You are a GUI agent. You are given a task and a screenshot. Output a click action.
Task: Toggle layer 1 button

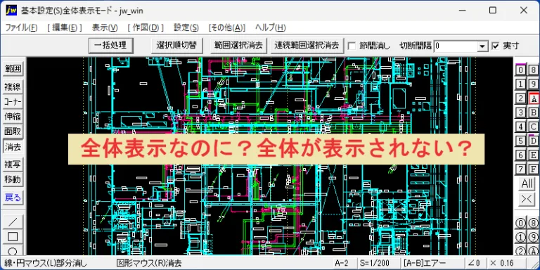(521, 84)
